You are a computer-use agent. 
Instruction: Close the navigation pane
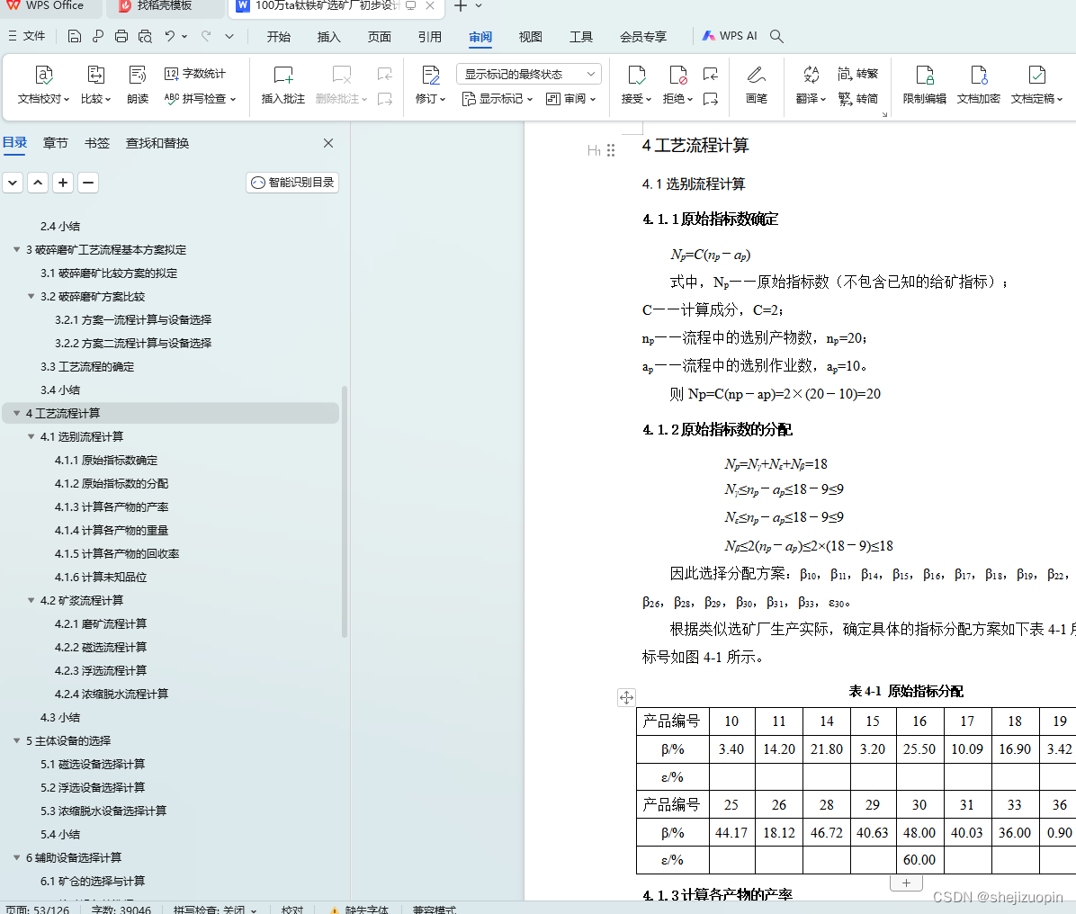328,143
